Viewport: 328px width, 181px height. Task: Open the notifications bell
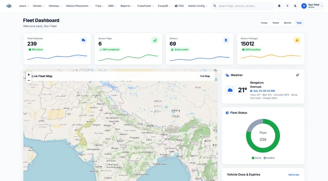tap(279, 6)
